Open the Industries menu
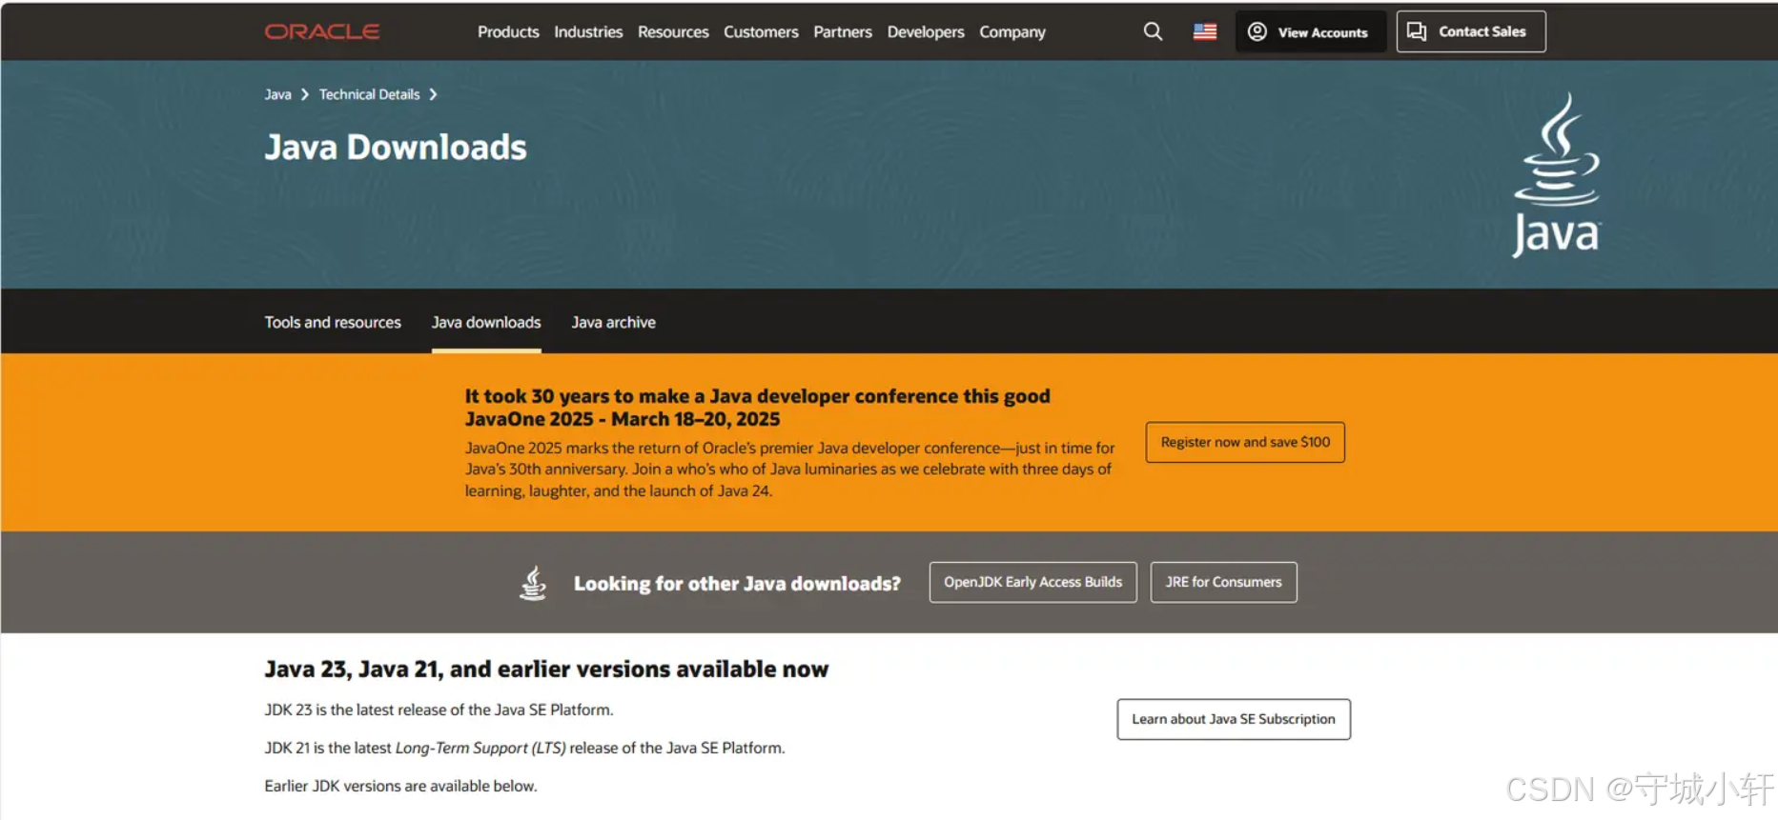Image resolution: width=1778 pixels, height=820 pixels. click(588, 31)
